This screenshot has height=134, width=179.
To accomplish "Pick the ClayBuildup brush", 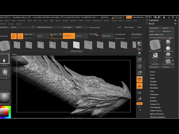I will (168, 49).
